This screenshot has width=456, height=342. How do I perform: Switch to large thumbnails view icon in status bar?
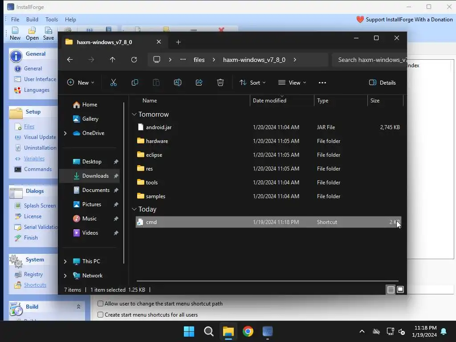click(x=400, y=289)
